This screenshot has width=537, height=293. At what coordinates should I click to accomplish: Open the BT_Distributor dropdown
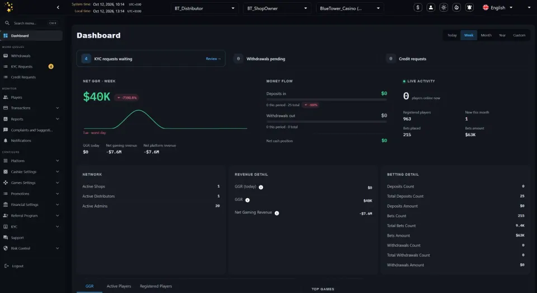[x=205, y=8]
